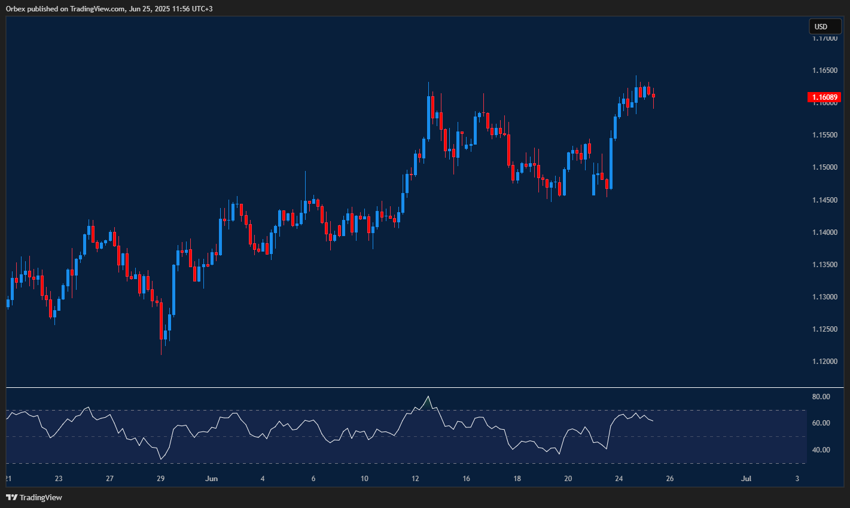Select the 24 date label on the axis
The image size is (850, 508).
click(x=619, y=479)
